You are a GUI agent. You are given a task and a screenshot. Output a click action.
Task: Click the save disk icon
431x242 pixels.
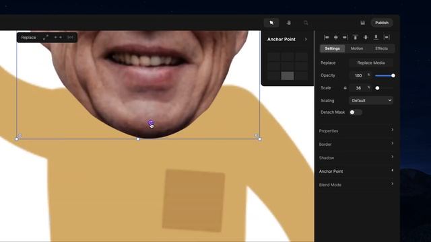pos(362,23)
